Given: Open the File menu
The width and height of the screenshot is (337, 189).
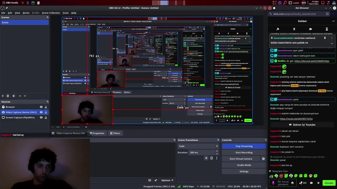Looking at the screenshot, I should click(x=3, y=13).
